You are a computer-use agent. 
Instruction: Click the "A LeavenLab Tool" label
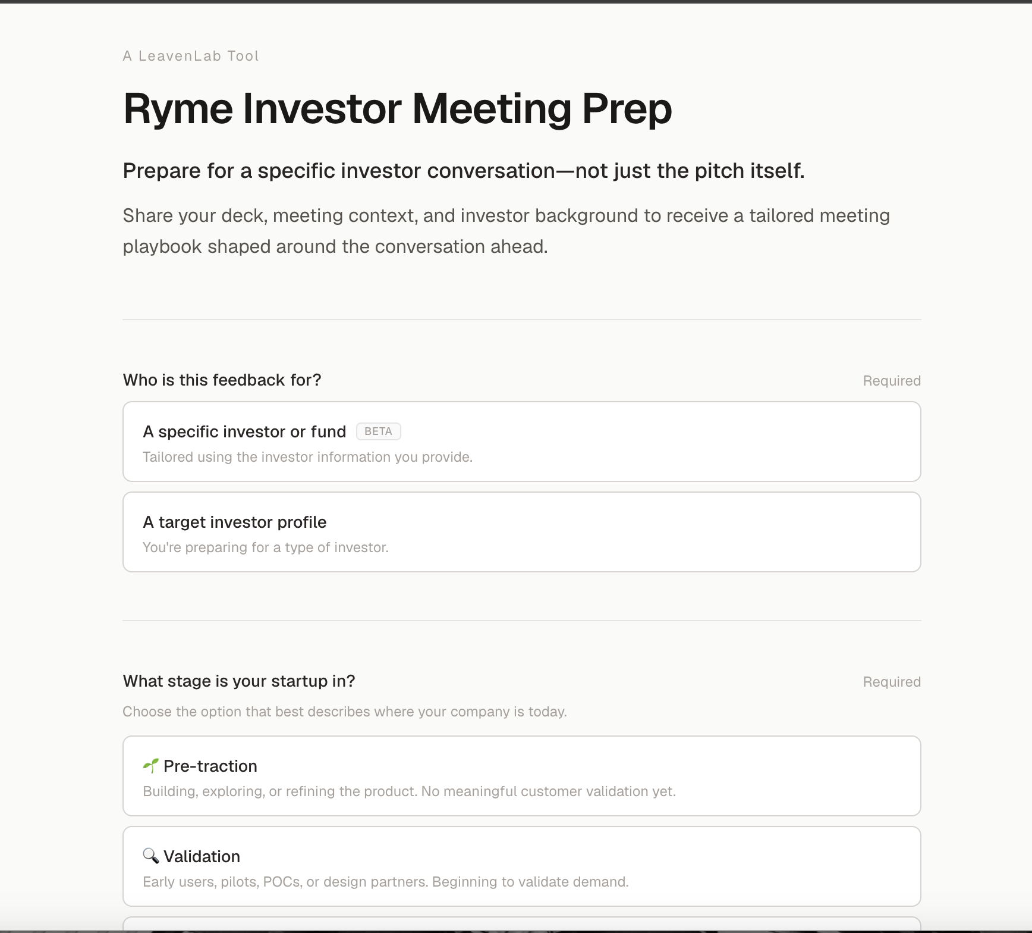(x=191, y=56)
